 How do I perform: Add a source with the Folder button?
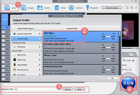point(44,8)
